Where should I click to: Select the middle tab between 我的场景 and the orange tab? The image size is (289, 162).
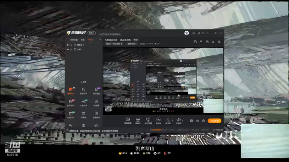click(x=83, y=40)
